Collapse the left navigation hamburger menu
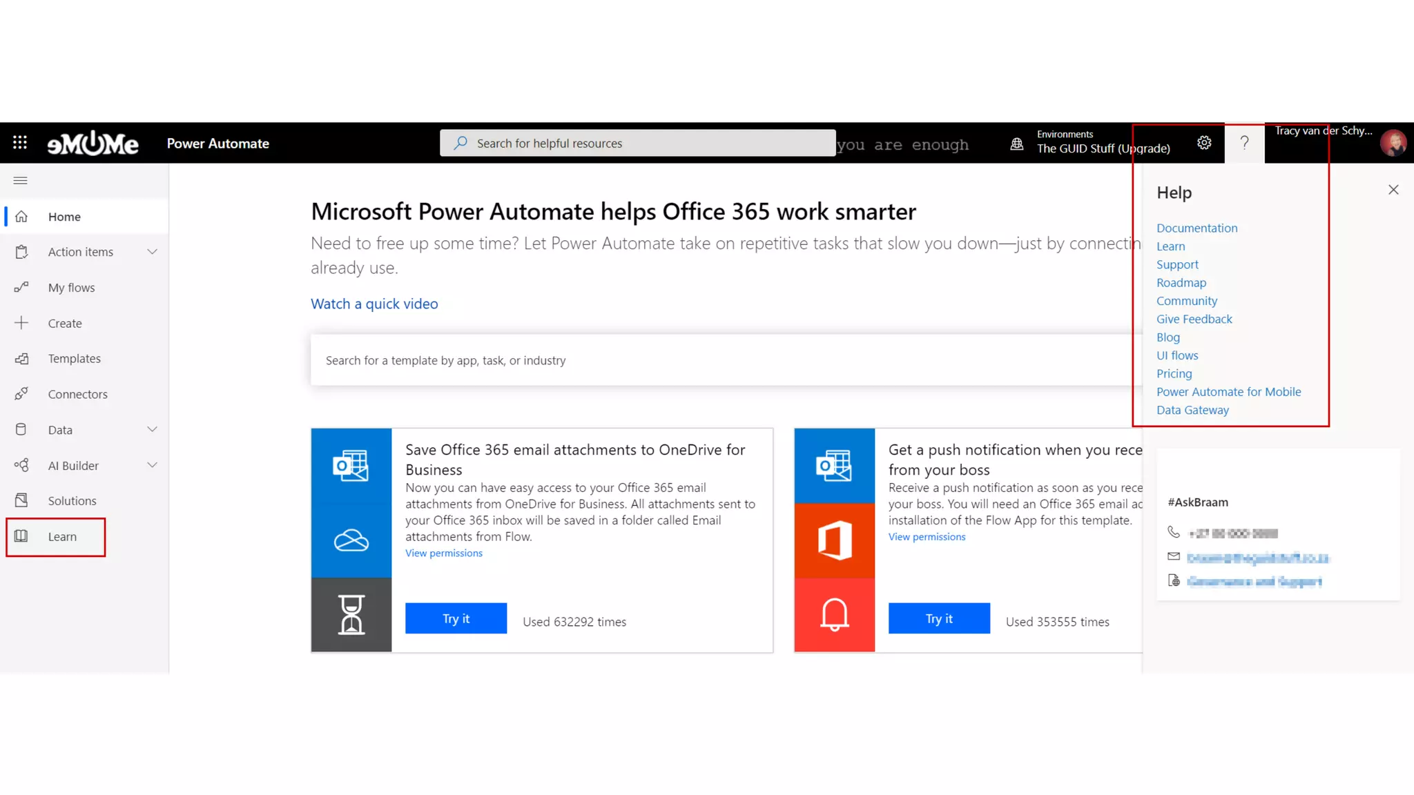 coord(20,181)
